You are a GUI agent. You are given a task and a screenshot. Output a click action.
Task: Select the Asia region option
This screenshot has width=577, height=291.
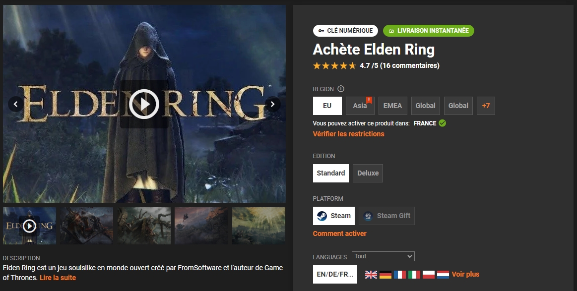click(x=360, y=106)
